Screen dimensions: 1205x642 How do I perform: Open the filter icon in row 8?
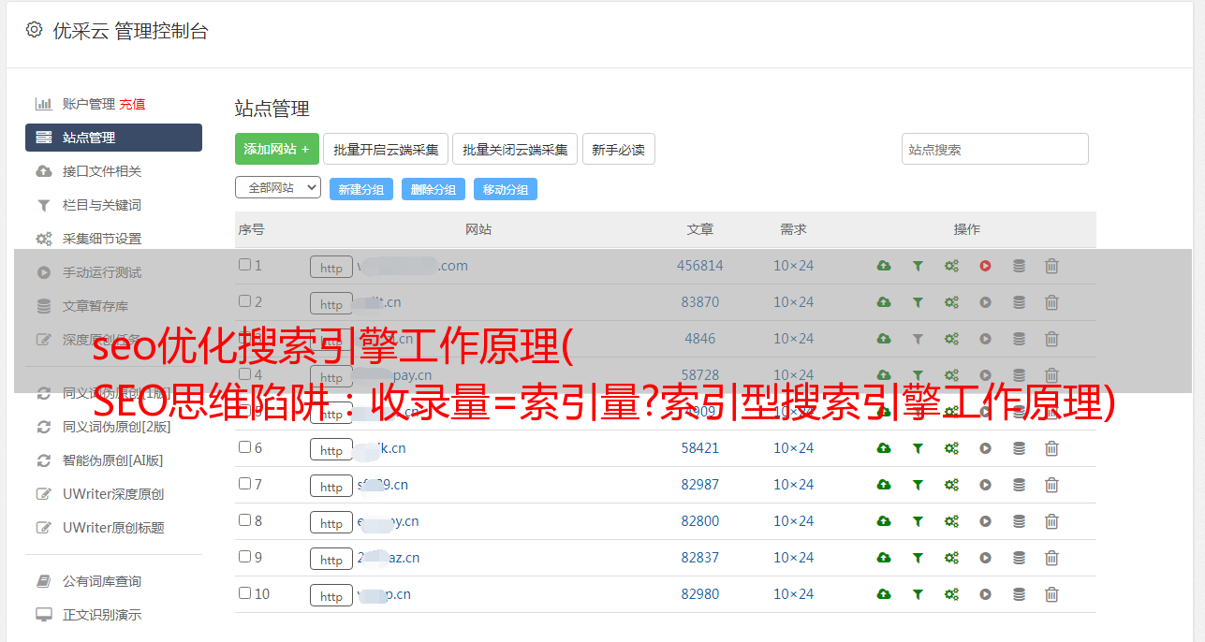click(918, 521)
